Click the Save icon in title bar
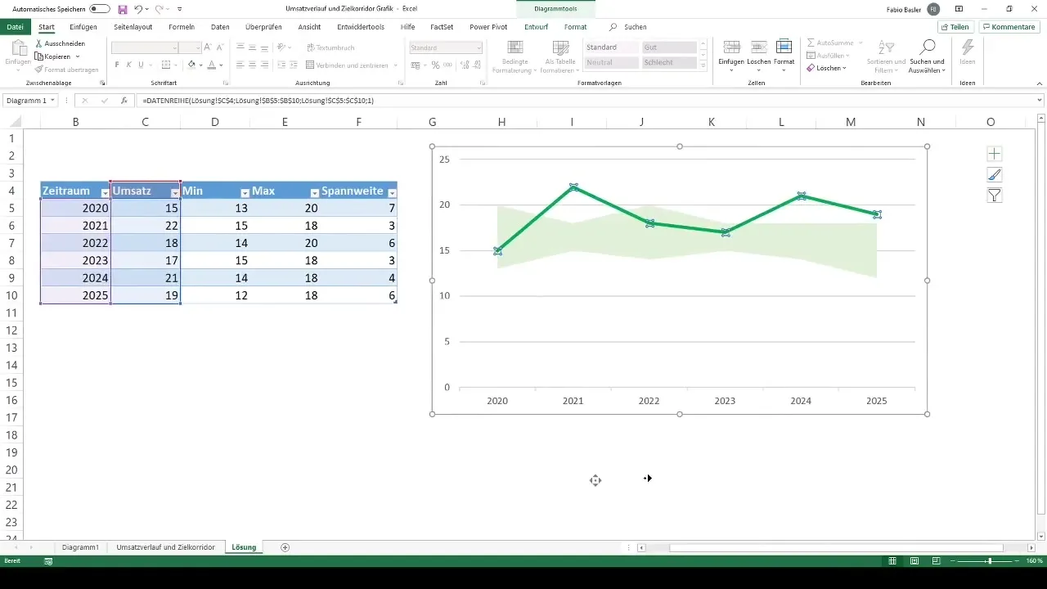1047x589 pixels. [x=123, y=8]
